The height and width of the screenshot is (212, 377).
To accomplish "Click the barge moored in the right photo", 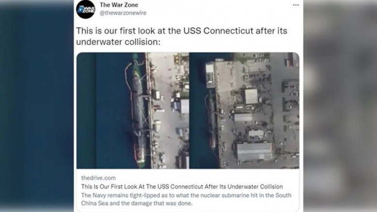I will click(210, 75).
